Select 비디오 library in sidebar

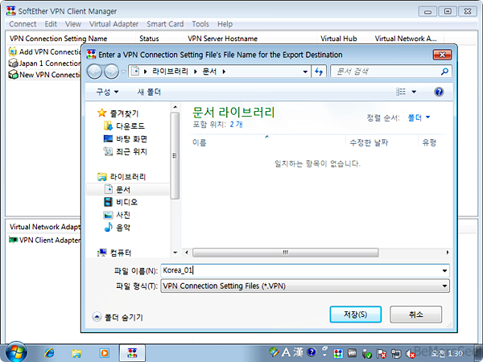coord(121,202)
